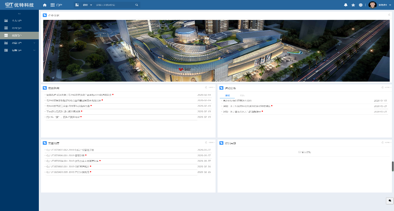
Task: Open MORE link in 集团新闻 panel
Action: pos(211,88)
